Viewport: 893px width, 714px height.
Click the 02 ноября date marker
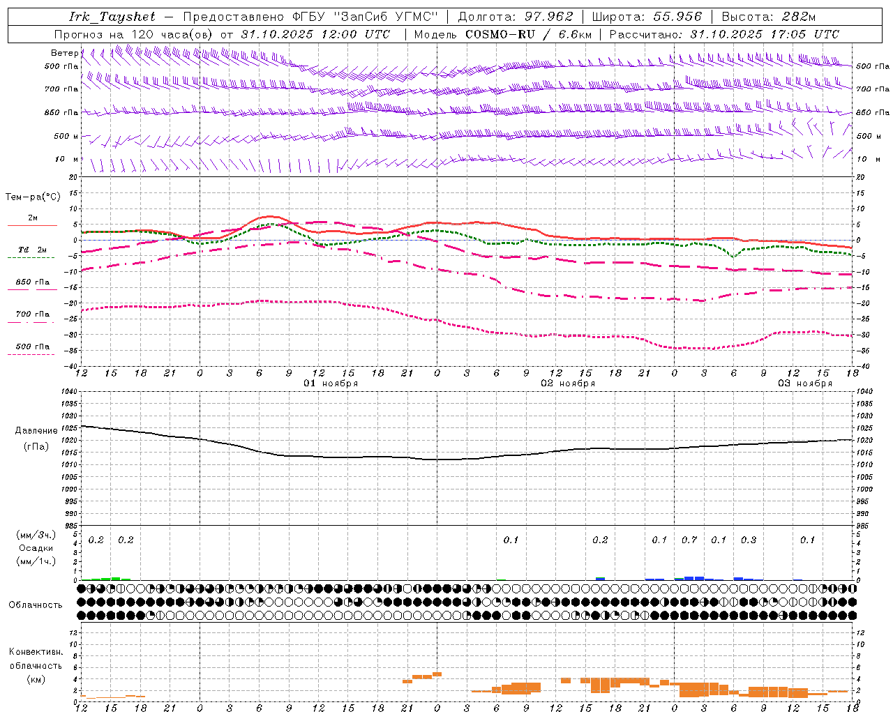tap(568, 383)
